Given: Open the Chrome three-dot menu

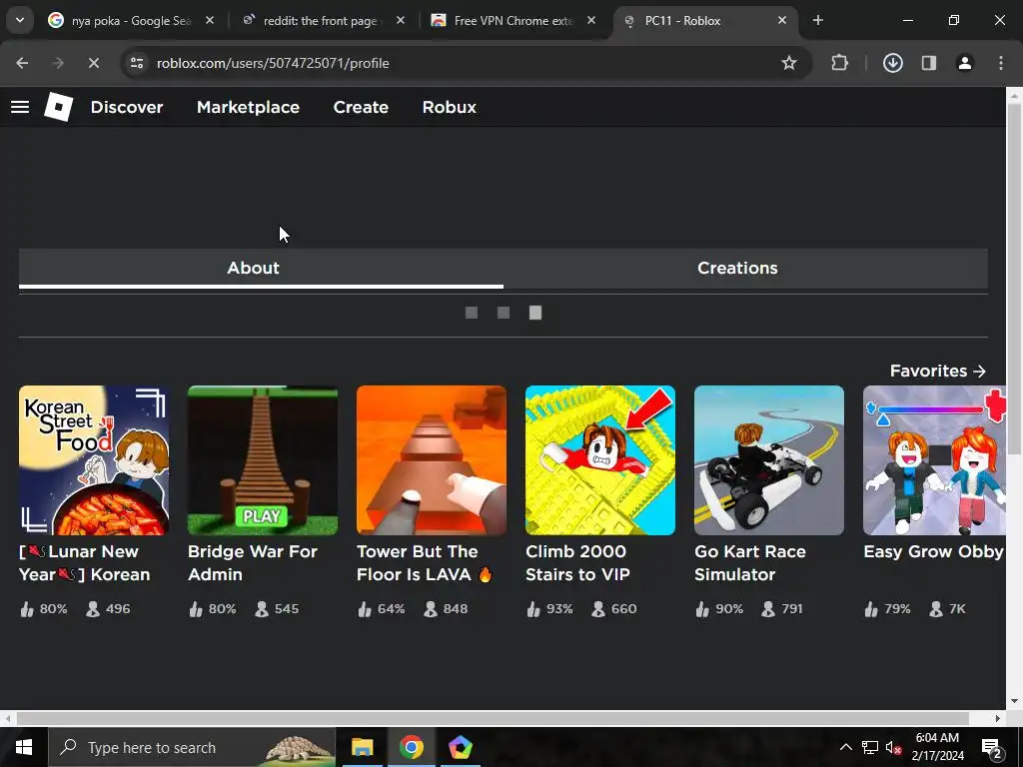Looking at the screenshot, I should [1001, 63].
